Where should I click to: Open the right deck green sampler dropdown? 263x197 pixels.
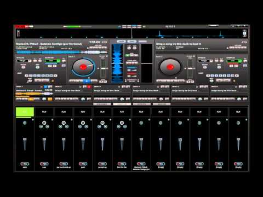234,61
